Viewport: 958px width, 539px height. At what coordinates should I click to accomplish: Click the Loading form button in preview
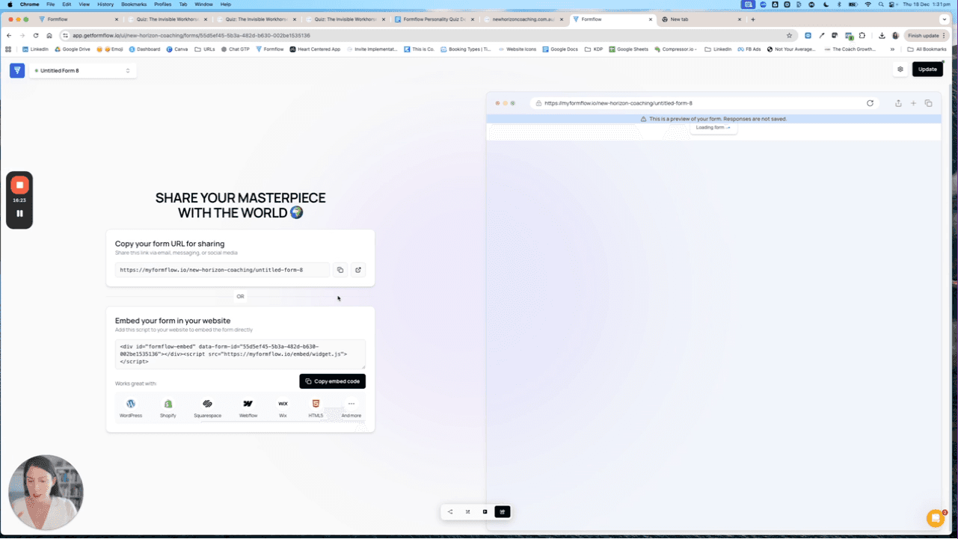(713, 128)
